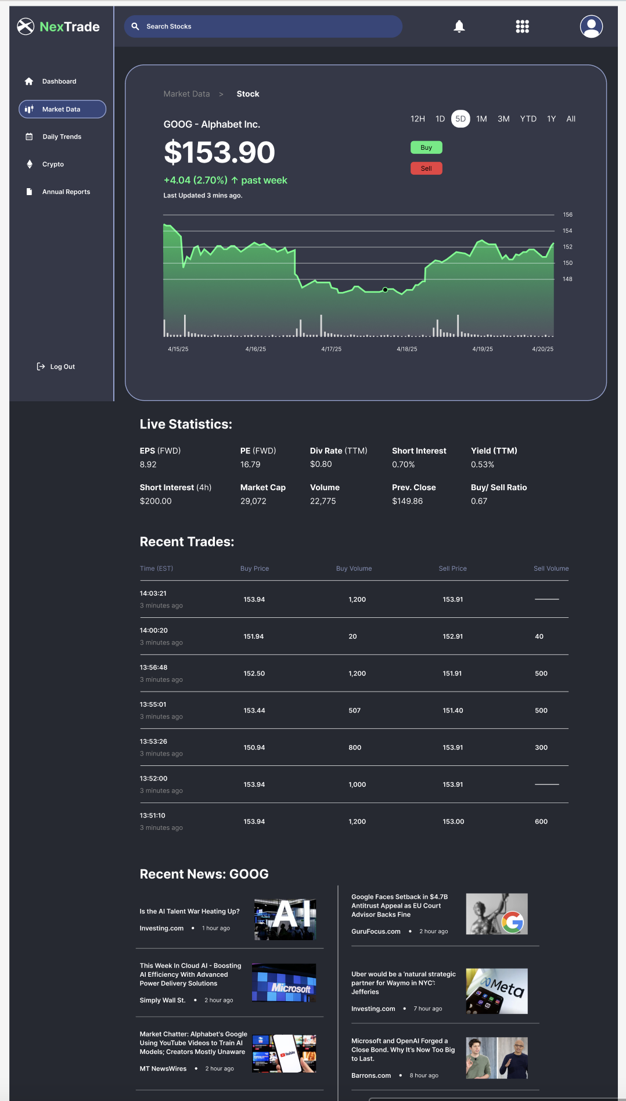Open the Uber Waymo partner article
626x1101 pixels.
[x=404, y=983]
